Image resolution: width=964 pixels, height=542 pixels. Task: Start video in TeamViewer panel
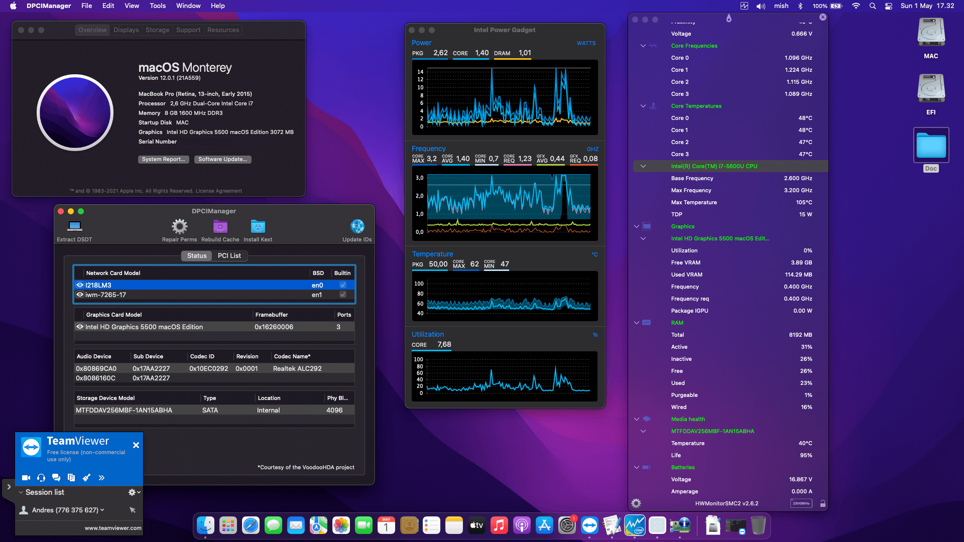coord(26,478)
